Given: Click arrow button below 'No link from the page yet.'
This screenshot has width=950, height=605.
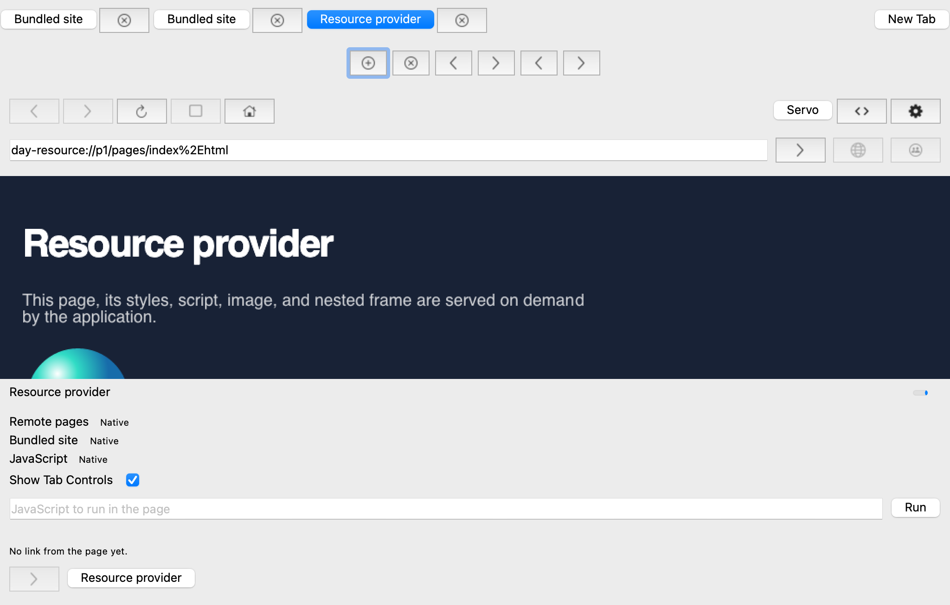Looking at the screenshot, I should coord(34,579).
